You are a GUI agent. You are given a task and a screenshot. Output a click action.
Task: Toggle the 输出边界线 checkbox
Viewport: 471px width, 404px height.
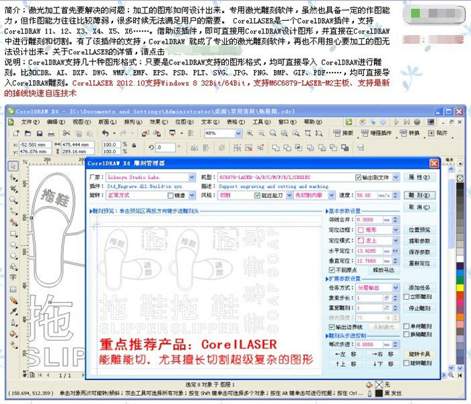coord(332,327)
